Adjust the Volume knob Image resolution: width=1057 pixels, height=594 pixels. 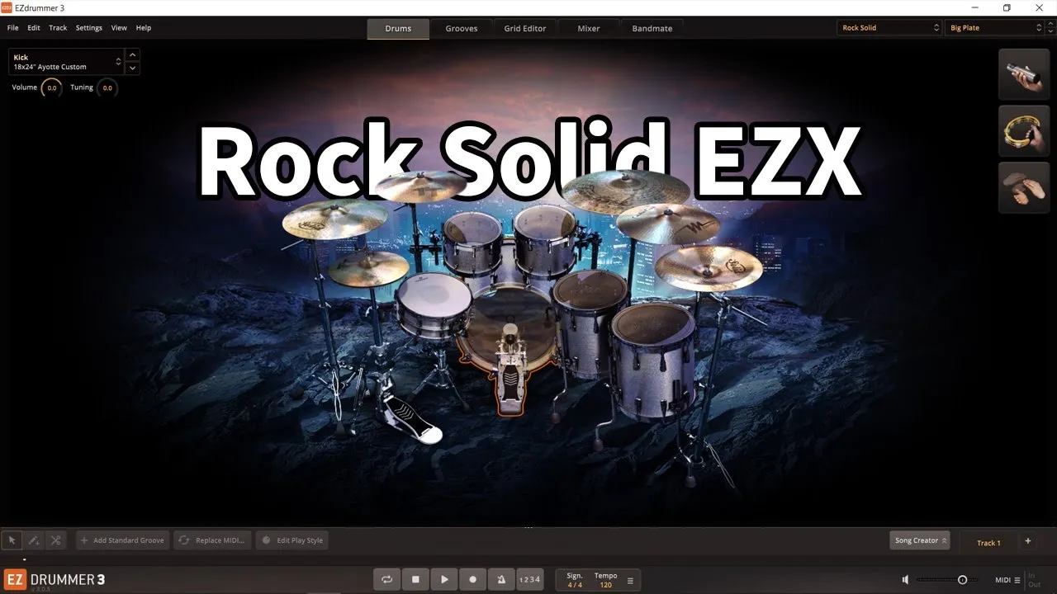(51, 87)
